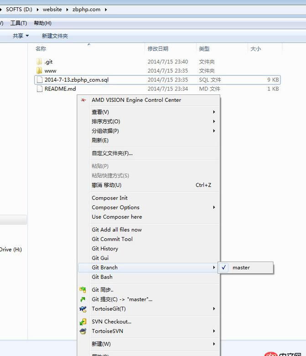Click MD 文件 type cell

(x=210, y=89)
